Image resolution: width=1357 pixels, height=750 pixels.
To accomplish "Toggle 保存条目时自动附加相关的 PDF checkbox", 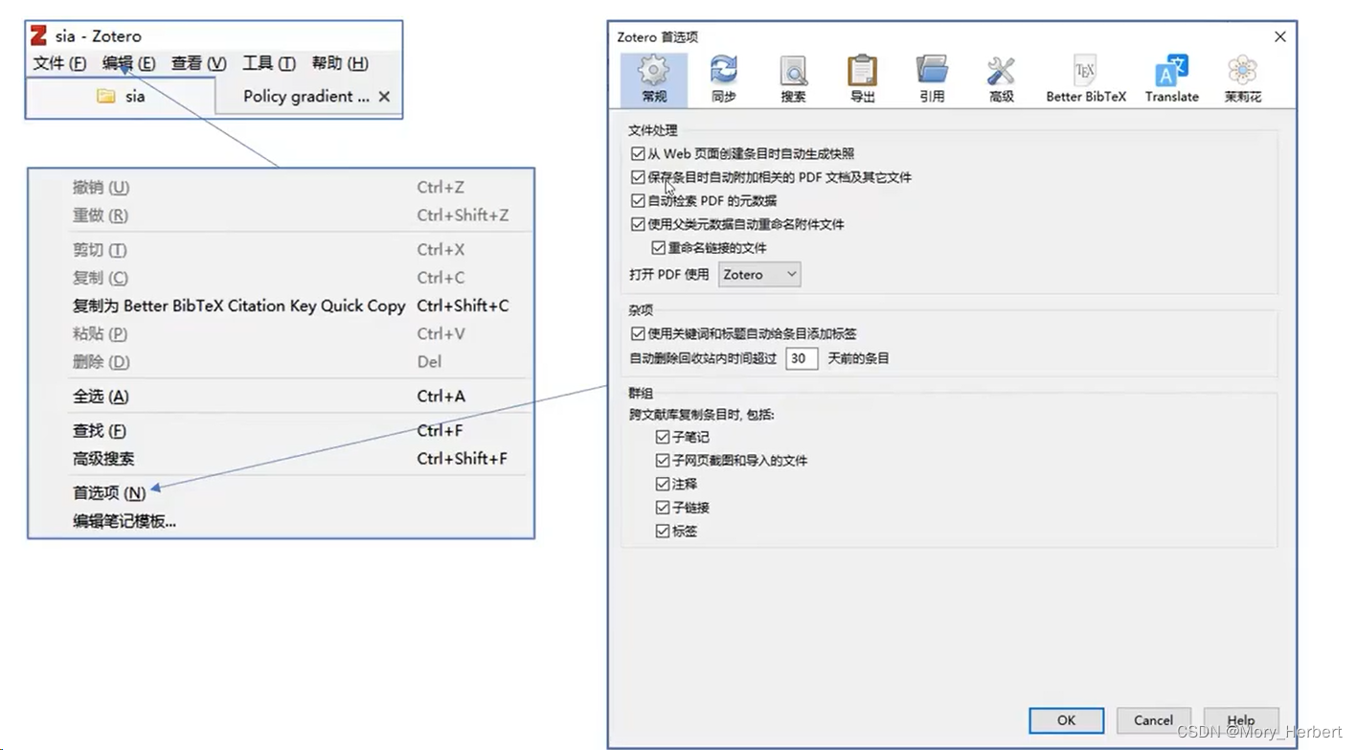I will point(638,177).
